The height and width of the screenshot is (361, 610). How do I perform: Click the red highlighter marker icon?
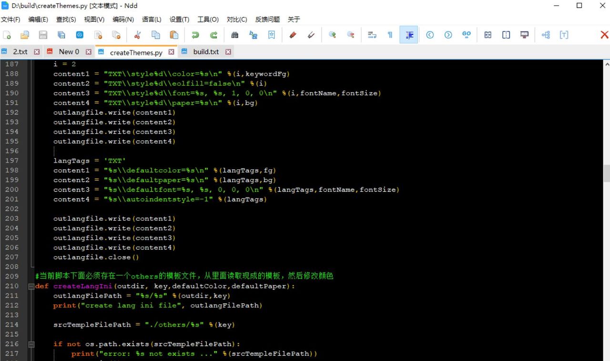point(293,35)
